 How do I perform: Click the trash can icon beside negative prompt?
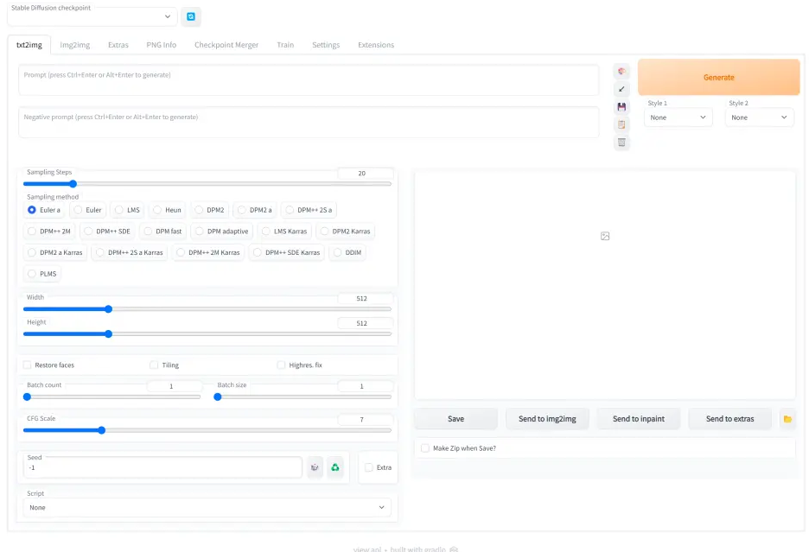coord(621,143)
